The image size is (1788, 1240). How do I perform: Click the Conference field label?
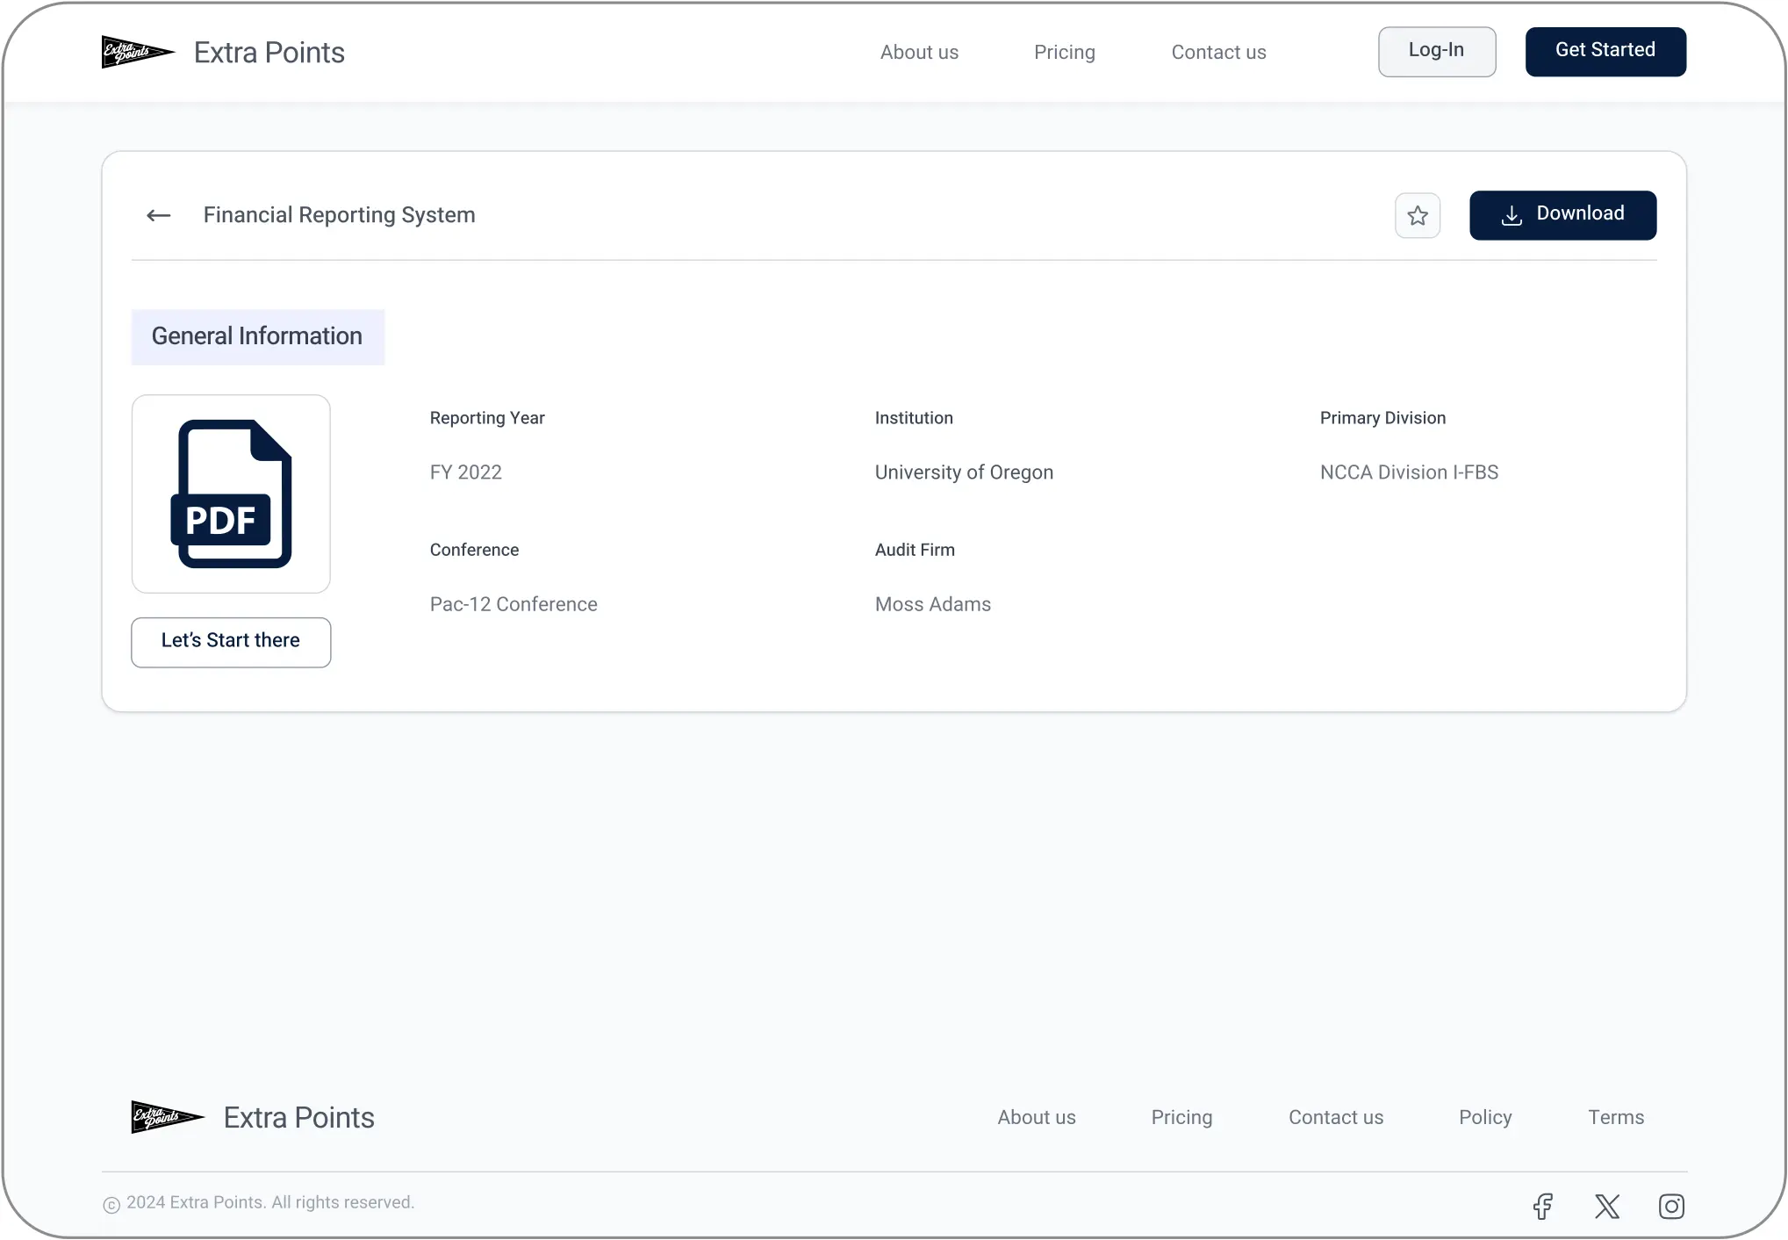473,550
